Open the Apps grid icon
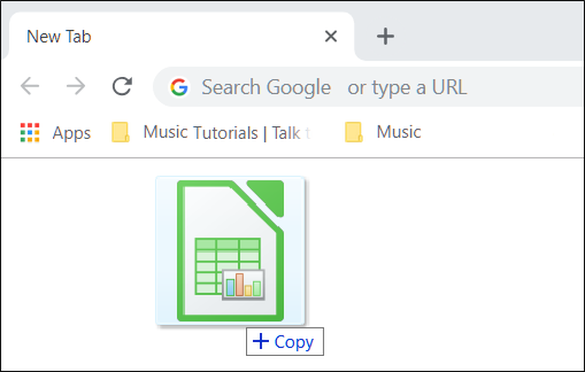Viewport: 585px width, 372px height. coord(30,132)
